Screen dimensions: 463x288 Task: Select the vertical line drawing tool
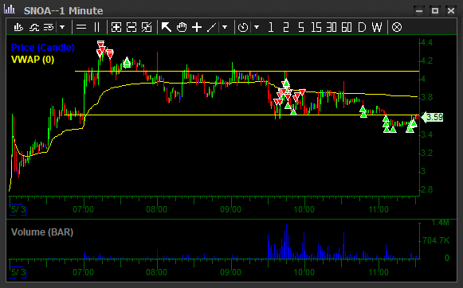[96, 27]
